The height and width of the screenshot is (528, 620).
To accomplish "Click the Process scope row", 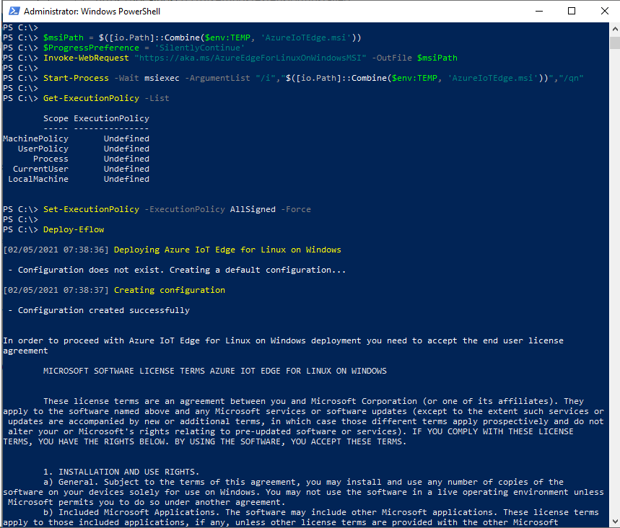I will pyautogui.click(x=91, y=159).
